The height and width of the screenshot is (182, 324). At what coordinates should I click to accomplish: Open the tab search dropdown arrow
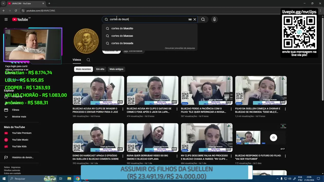3,4
